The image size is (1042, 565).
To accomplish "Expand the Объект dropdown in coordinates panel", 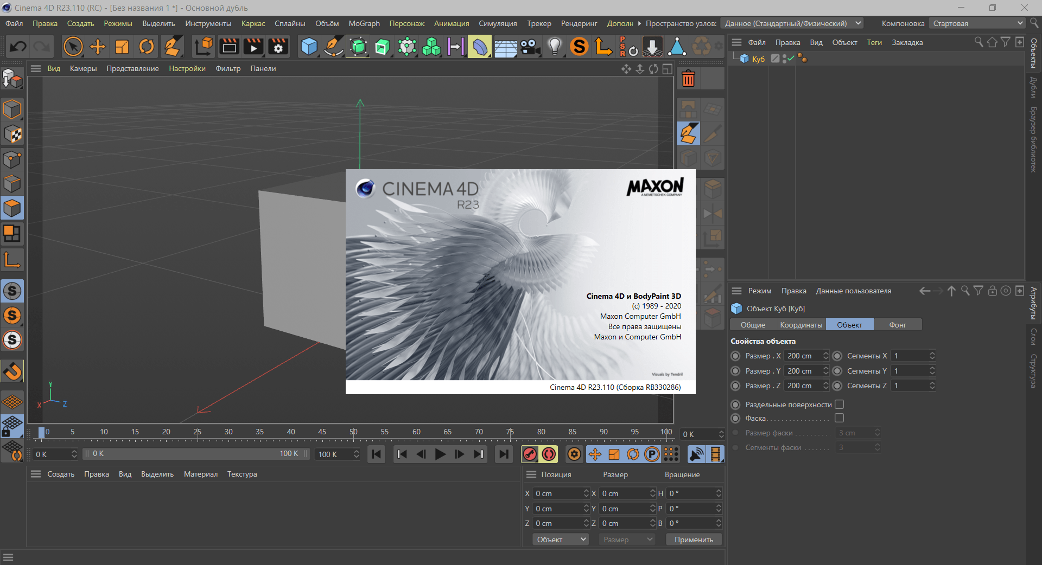I will [561, 540].
